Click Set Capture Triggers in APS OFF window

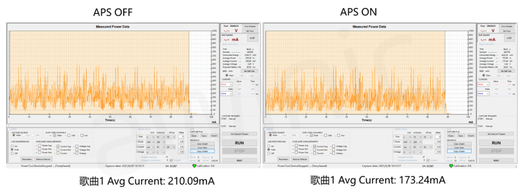240,134
